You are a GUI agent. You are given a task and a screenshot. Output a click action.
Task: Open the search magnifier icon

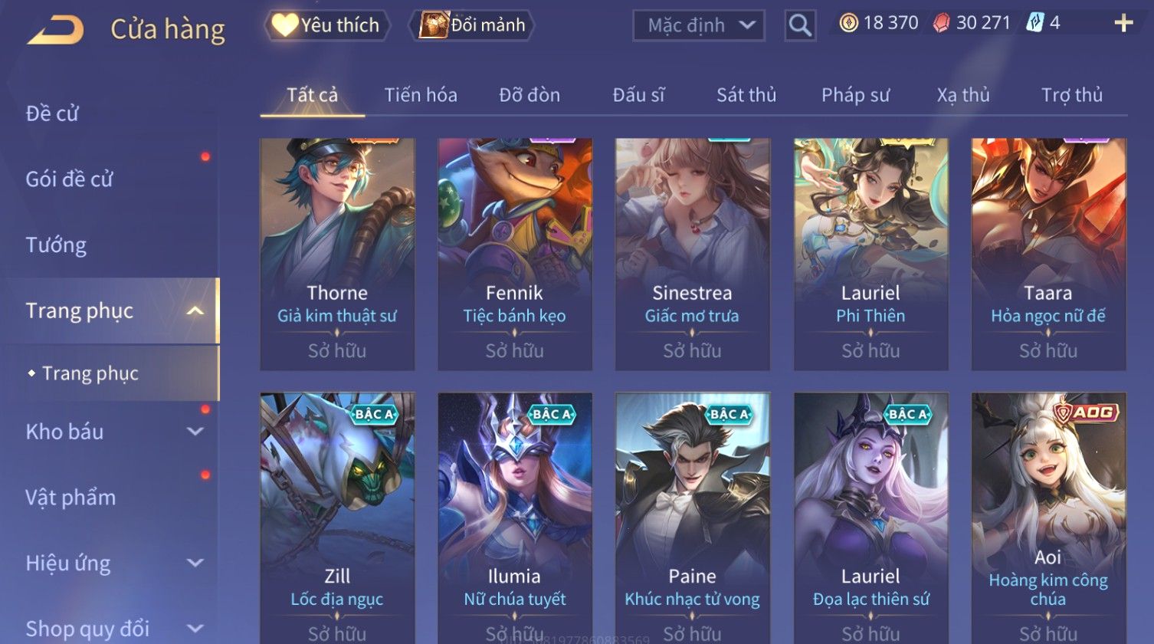click(x=800, y=25)
